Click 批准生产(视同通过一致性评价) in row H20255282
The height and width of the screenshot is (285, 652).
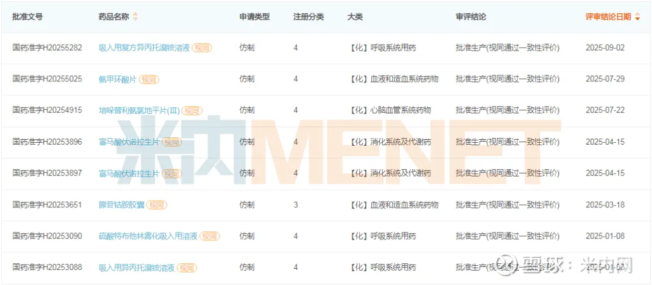tap(508, 48)
